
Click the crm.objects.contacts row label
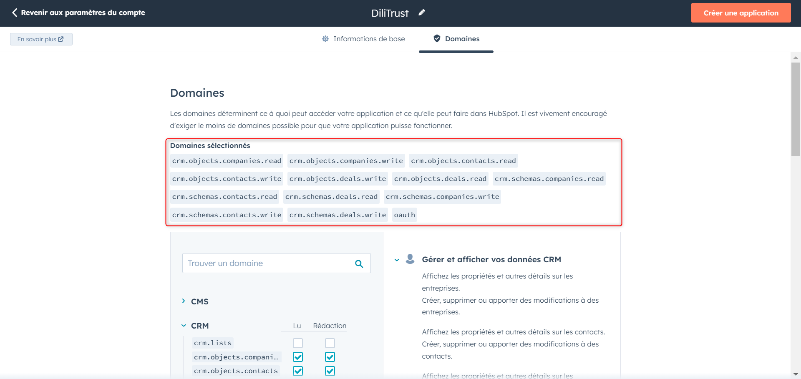pyautogui.click(x=236, y=371)
